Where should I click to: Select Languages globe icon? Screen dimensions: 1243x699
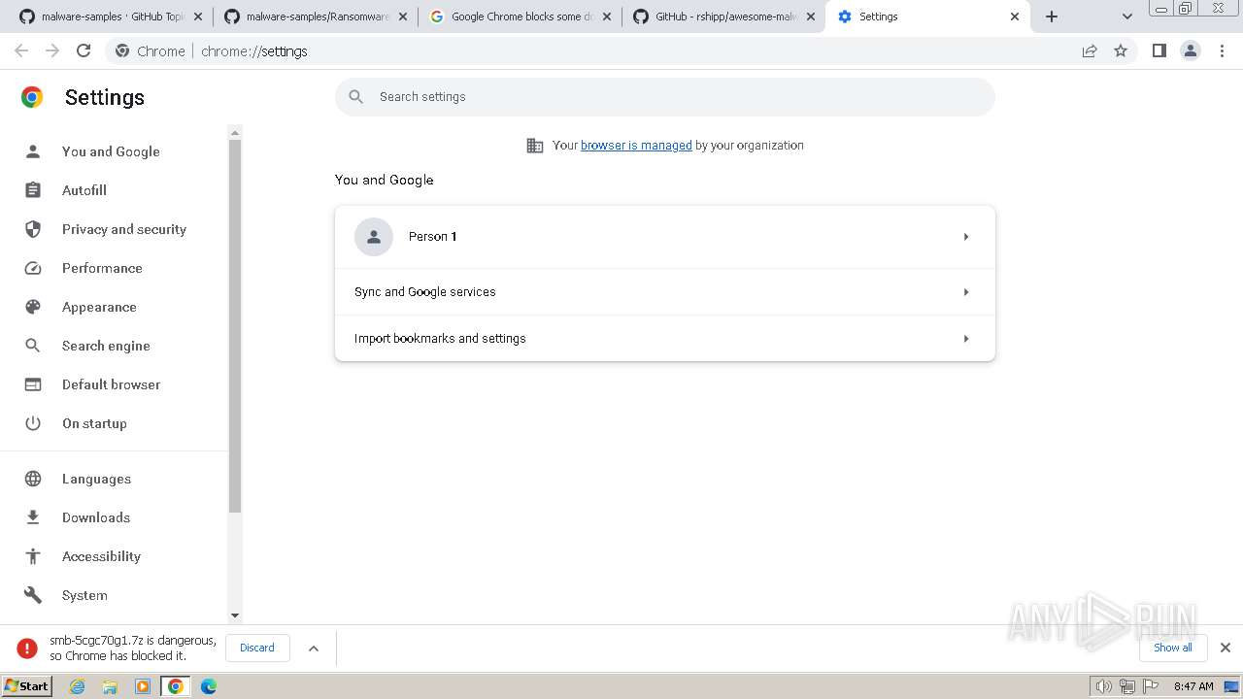(33, 479)
